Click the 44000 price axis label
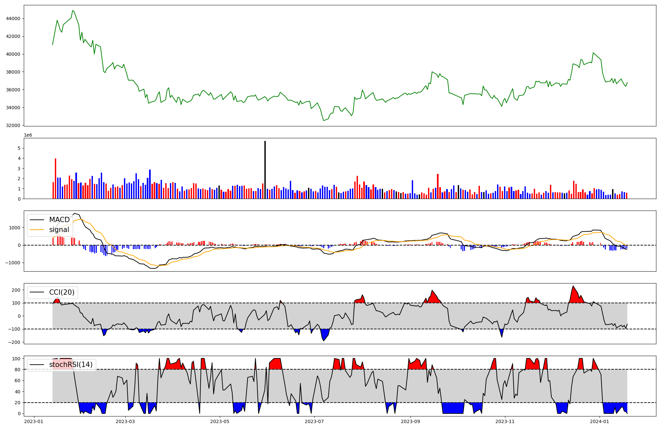 coord(13,19)
